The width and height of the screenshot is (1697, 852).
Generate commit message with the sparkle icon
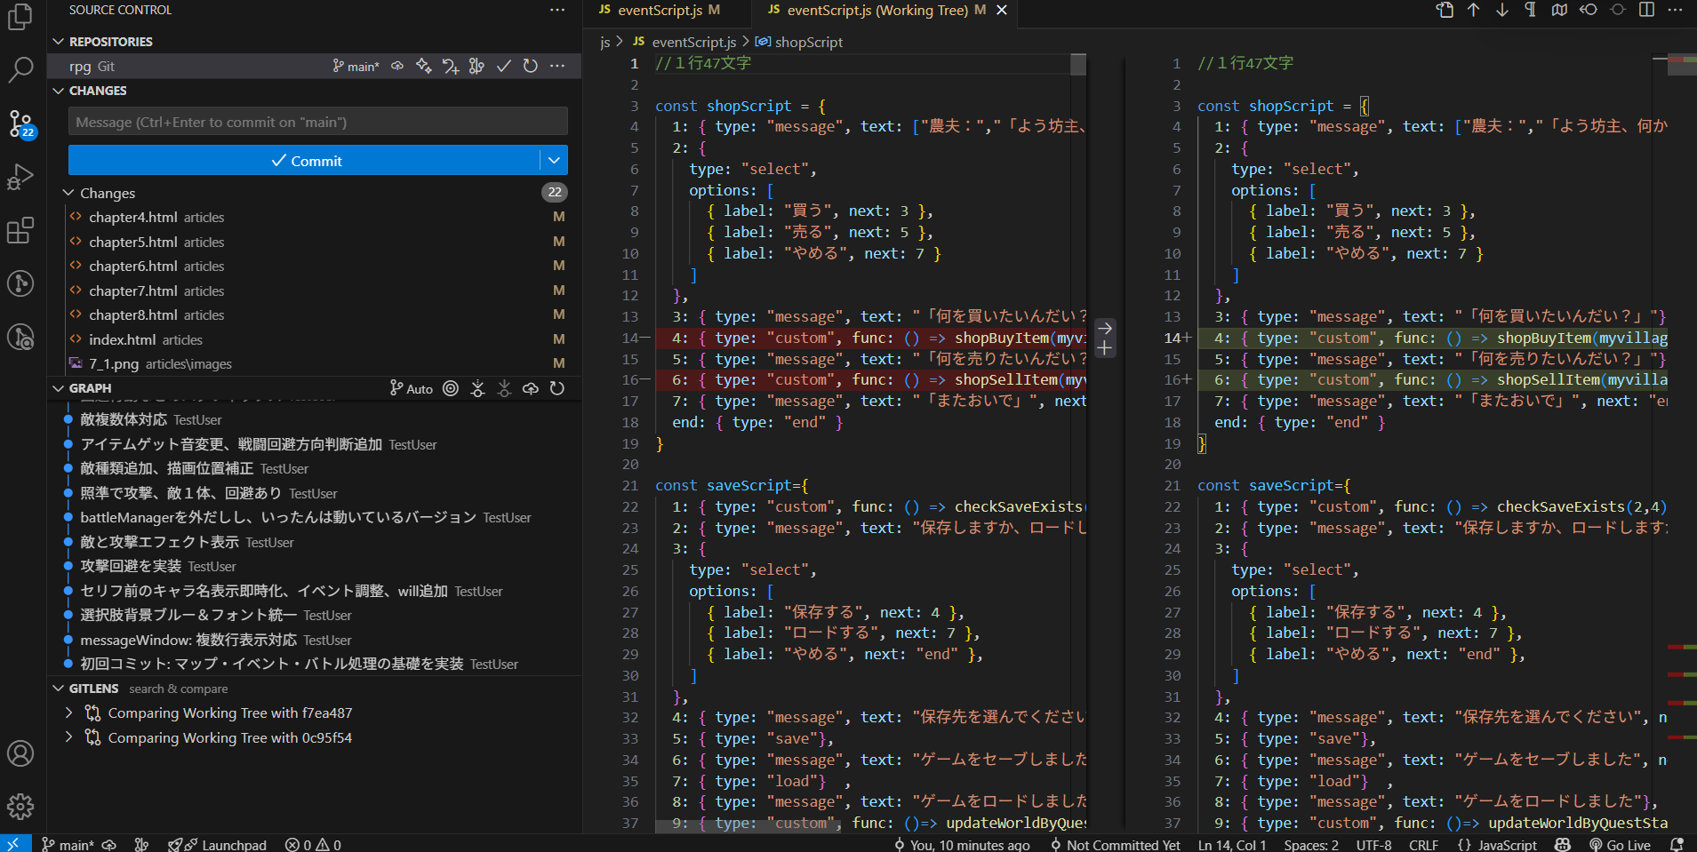pos(424,67)
